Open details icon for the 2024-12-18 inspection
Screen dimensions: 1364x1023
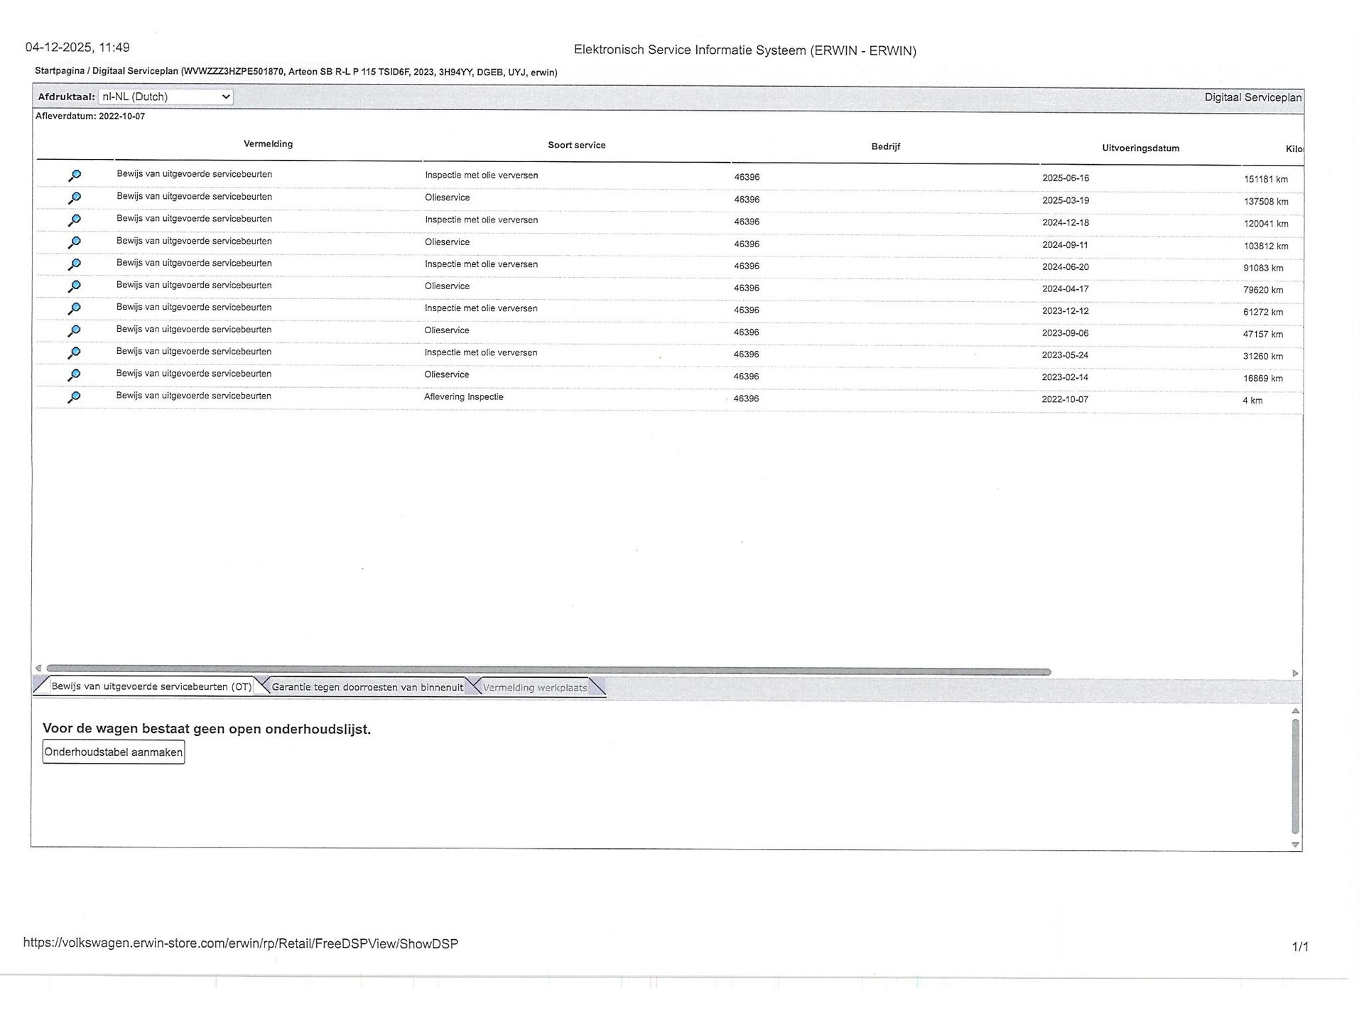74,220
